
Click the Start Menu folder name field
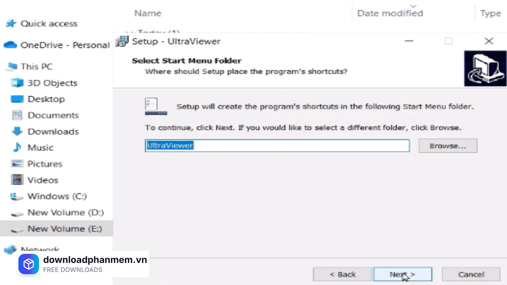277,146
